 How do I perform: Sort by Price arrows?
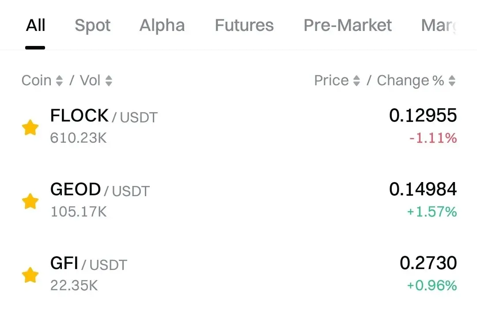356,81
